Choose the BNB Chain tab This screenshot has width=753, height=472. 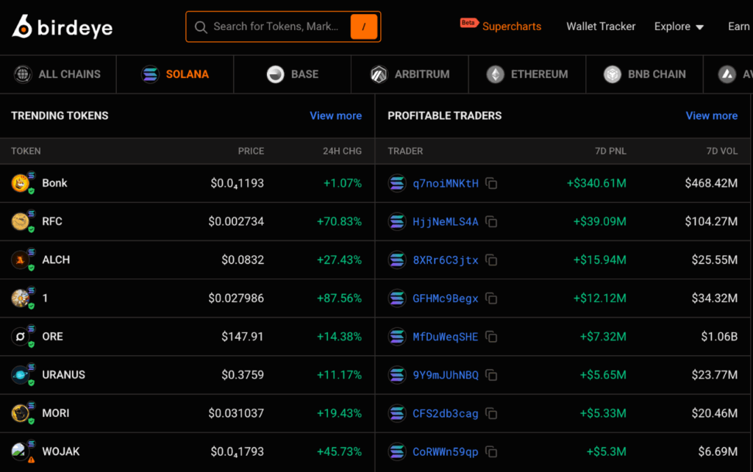tap(644, 74)
